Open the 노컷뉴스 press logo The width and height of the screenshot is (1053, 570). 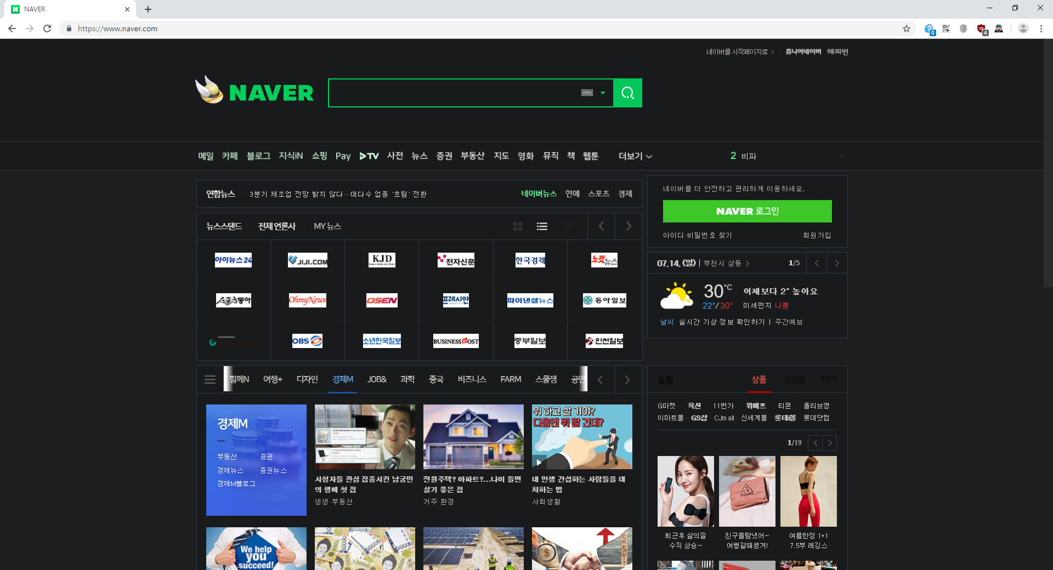point(604,260)
